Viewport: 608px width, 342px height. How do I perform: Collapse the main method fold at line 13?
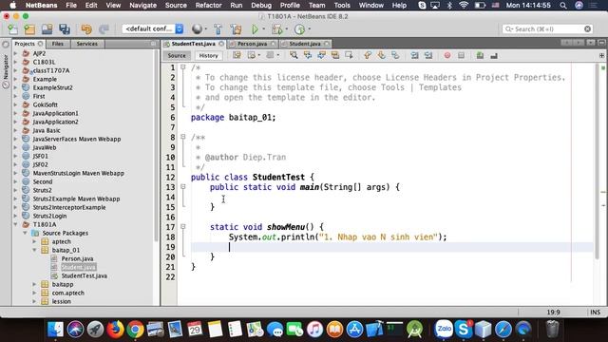click(x=183, y=187)
